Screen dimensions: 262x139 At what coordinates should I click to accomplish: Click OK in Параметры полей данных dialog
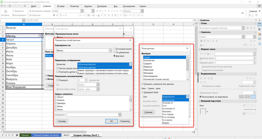pos(112,121)
